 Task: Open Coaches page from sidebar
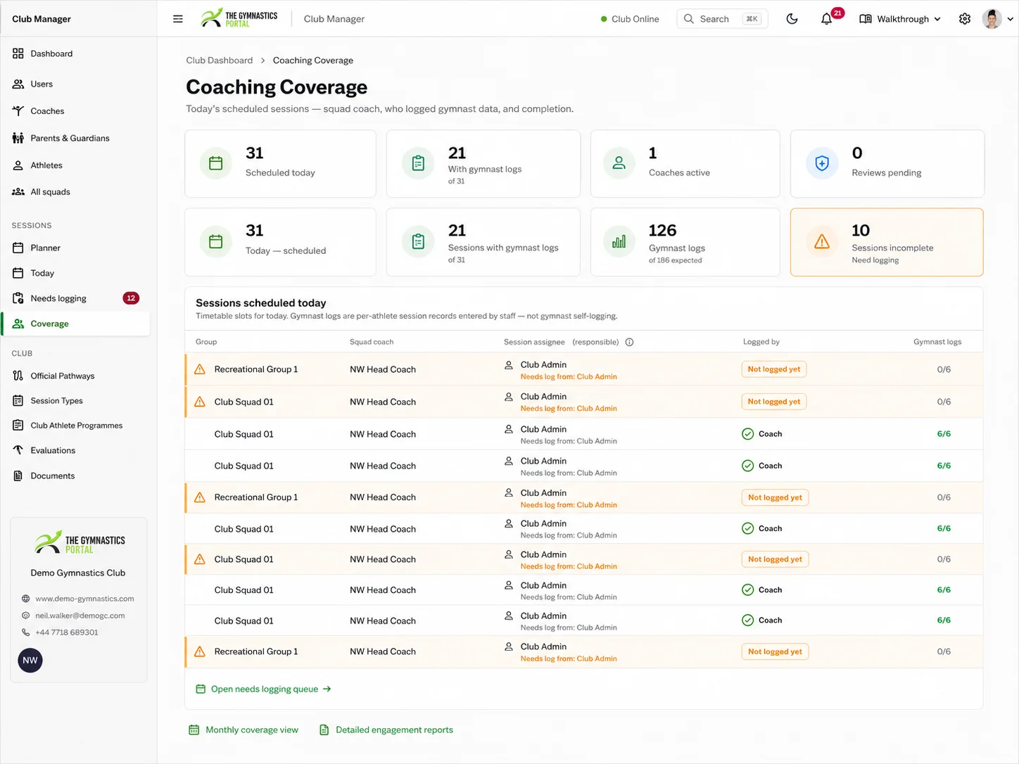click(x=47, y=111)
